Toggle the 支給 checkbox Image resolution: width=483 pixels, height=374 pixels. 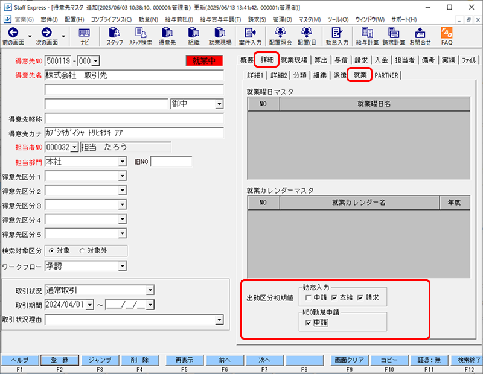click(x=334, y=297)
